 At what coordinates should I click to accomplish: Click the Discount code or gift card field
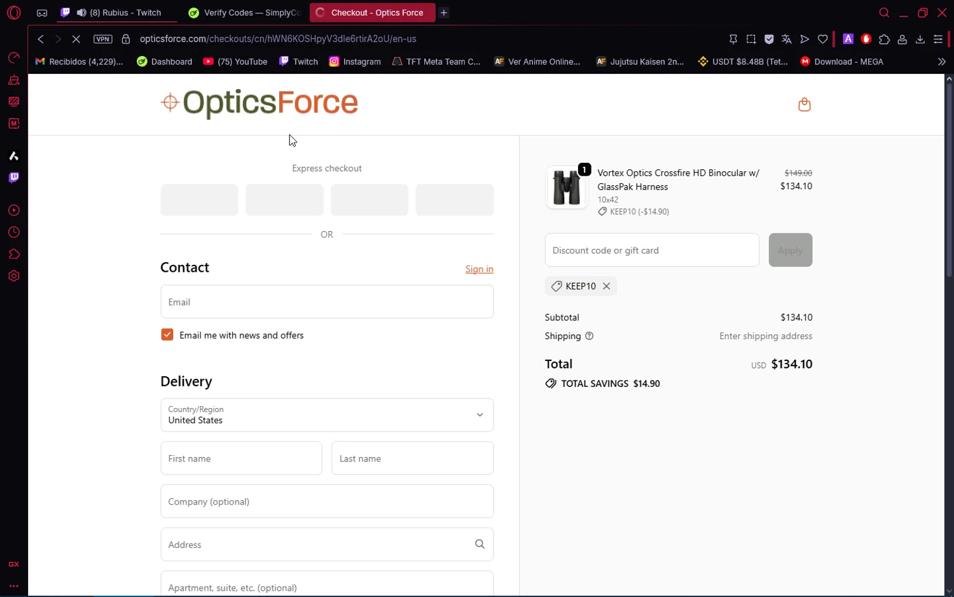[x=652, y=250]
